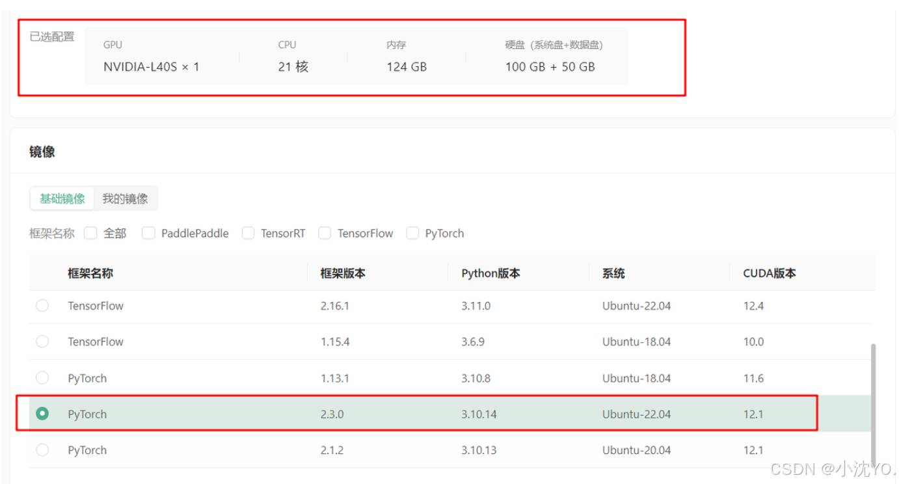The image size is (899, 484).
Task: Click Python version 3.10.14 cell
Action: pyautogui.click(x=479, y=414)
